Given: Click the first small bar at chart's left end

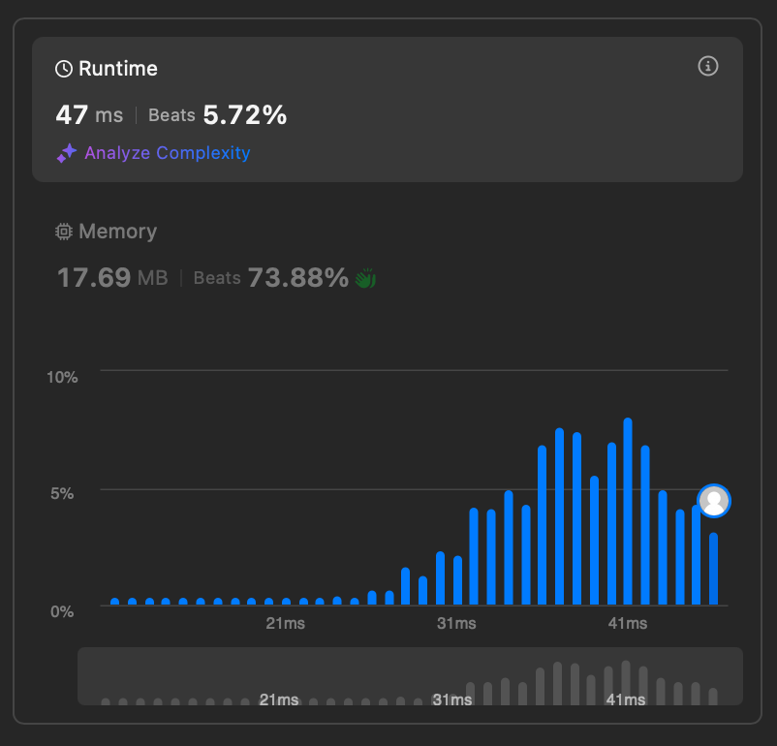Looking at the screenshot, I should [115, 602].
